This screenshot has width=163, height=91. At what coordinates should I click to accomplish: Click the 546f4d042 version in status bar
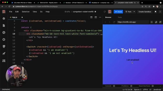tap(6, 89)
